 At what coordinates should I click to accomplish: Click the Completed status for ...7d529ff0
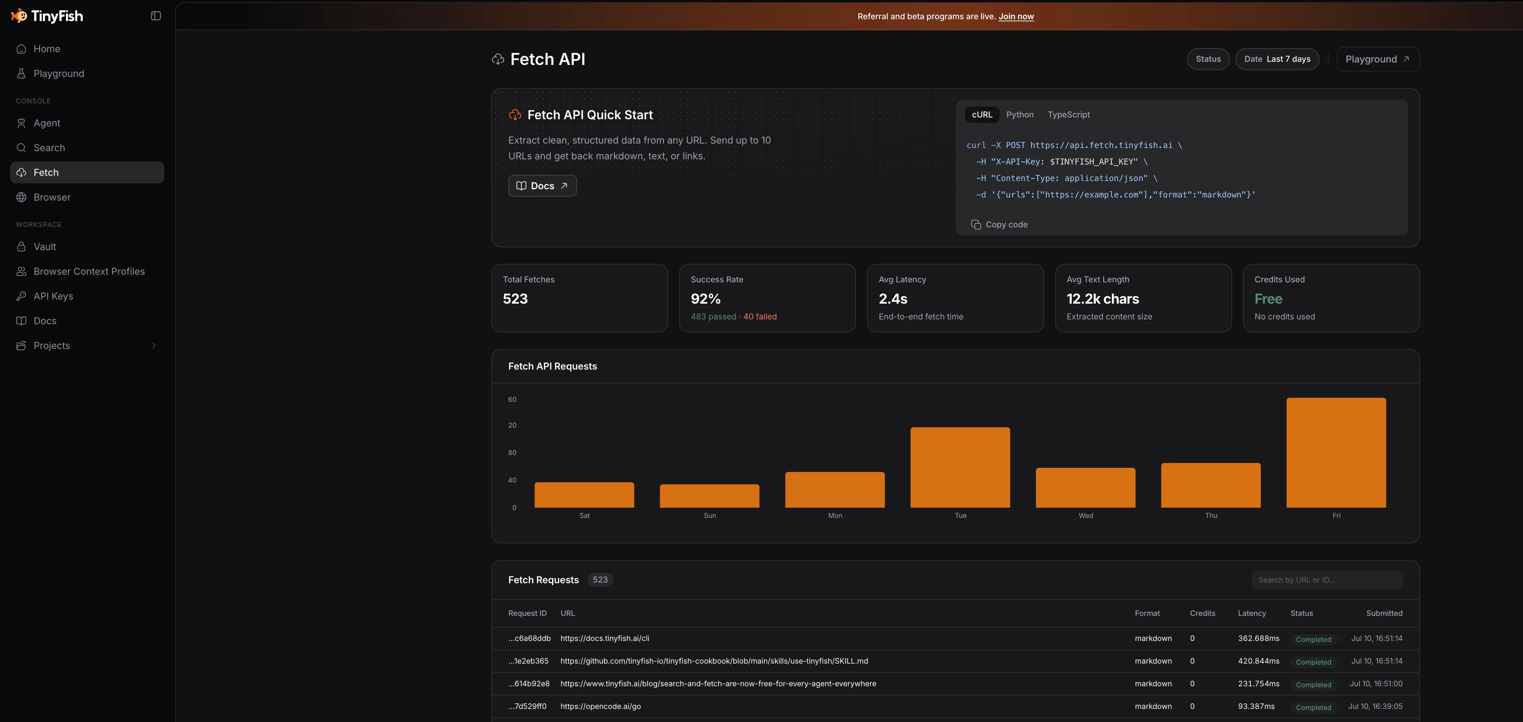(1313, 707)
